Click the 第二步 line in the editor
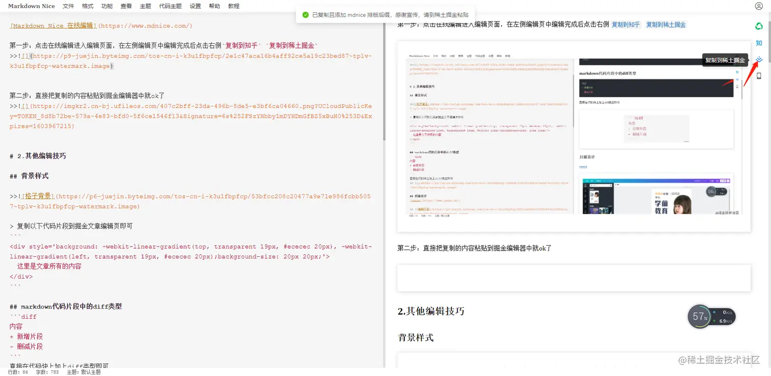 (x=87, y=95)
